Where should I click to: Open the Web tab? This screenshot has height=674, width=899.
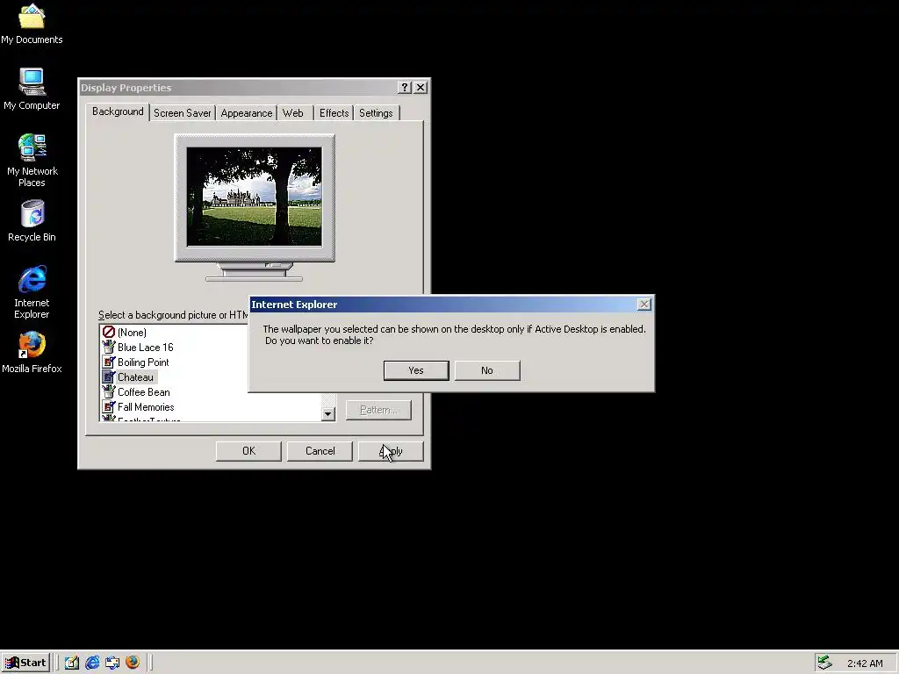293,113
